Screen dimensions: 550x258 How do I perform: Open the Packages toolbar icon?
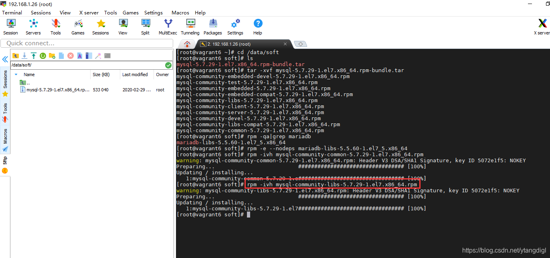pos(213,27)
